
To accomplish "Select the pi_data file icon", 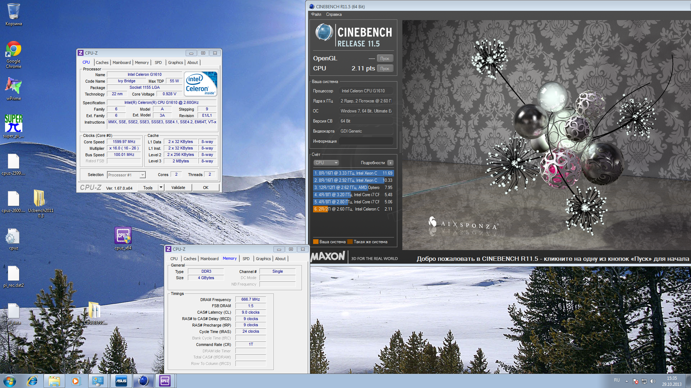I will point(13,314).
